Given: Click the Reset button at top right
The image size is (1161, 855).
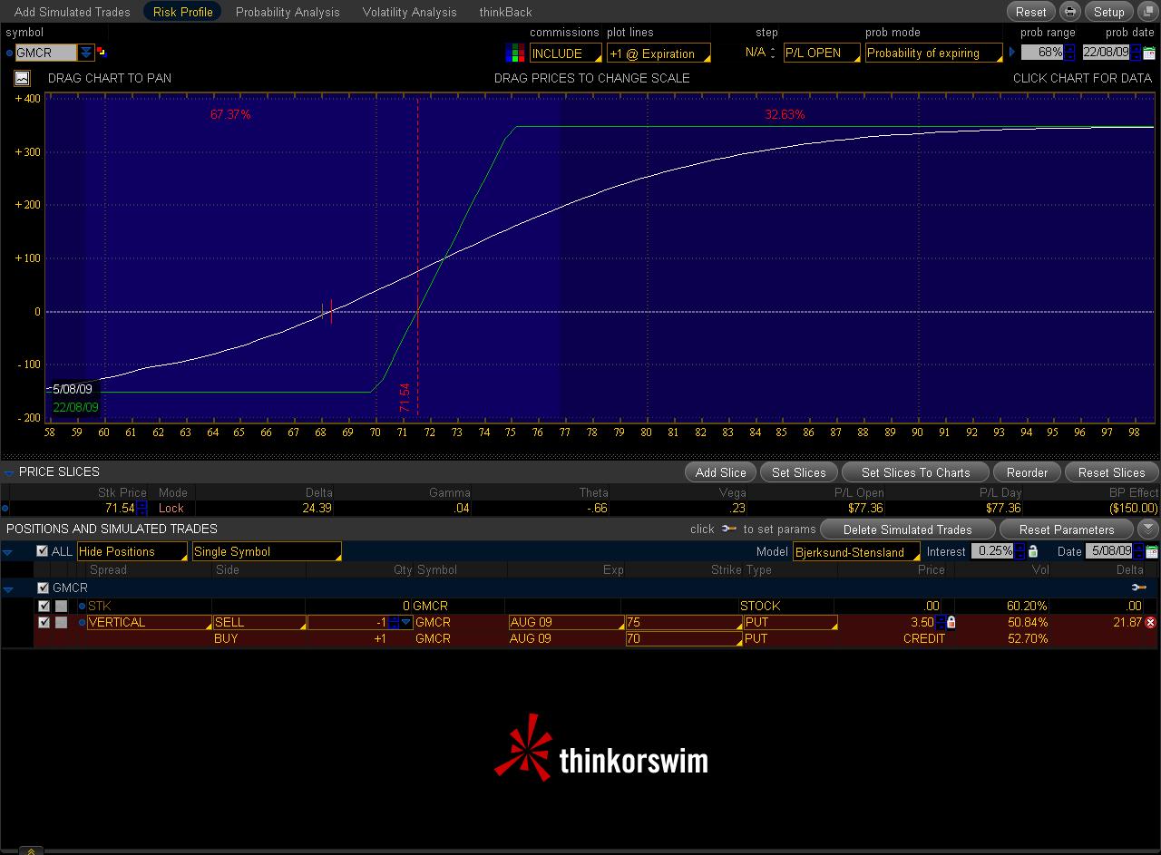Looking at the screenshot, I should pyautogui.click(x=1030, y=12).
